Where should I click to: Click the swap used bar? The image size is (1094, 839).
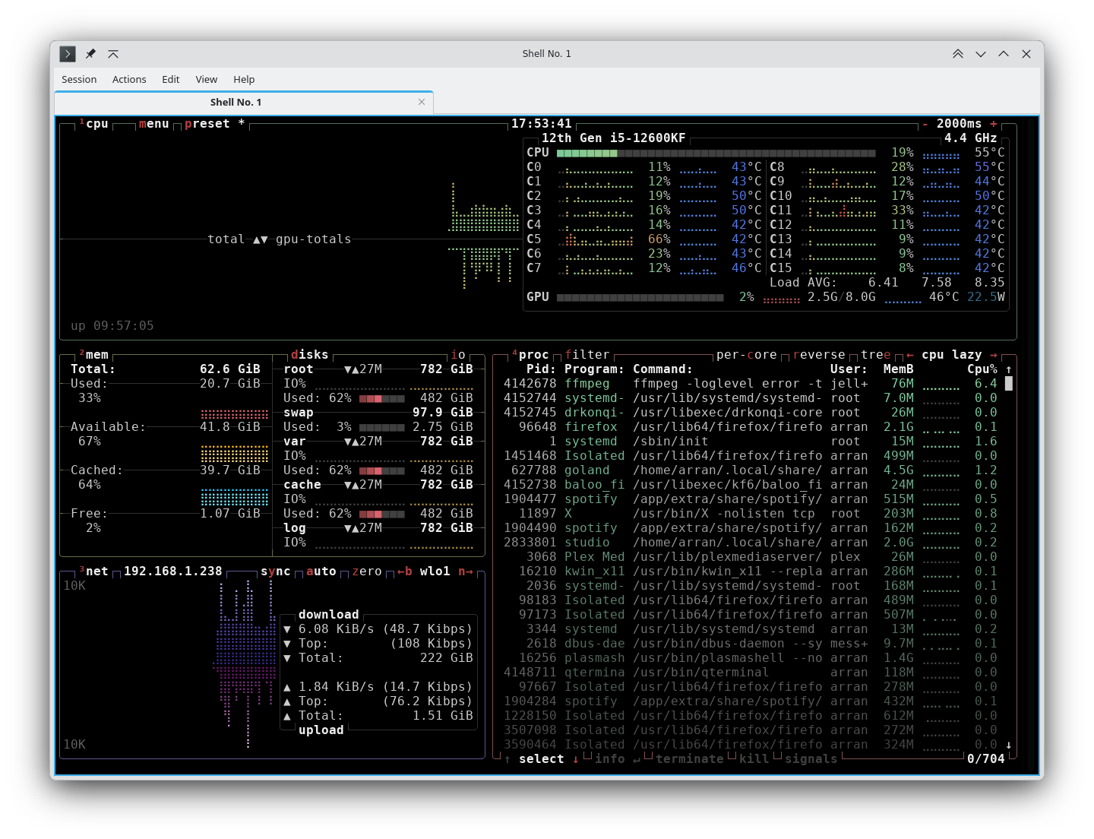click(x=382, y=427)
